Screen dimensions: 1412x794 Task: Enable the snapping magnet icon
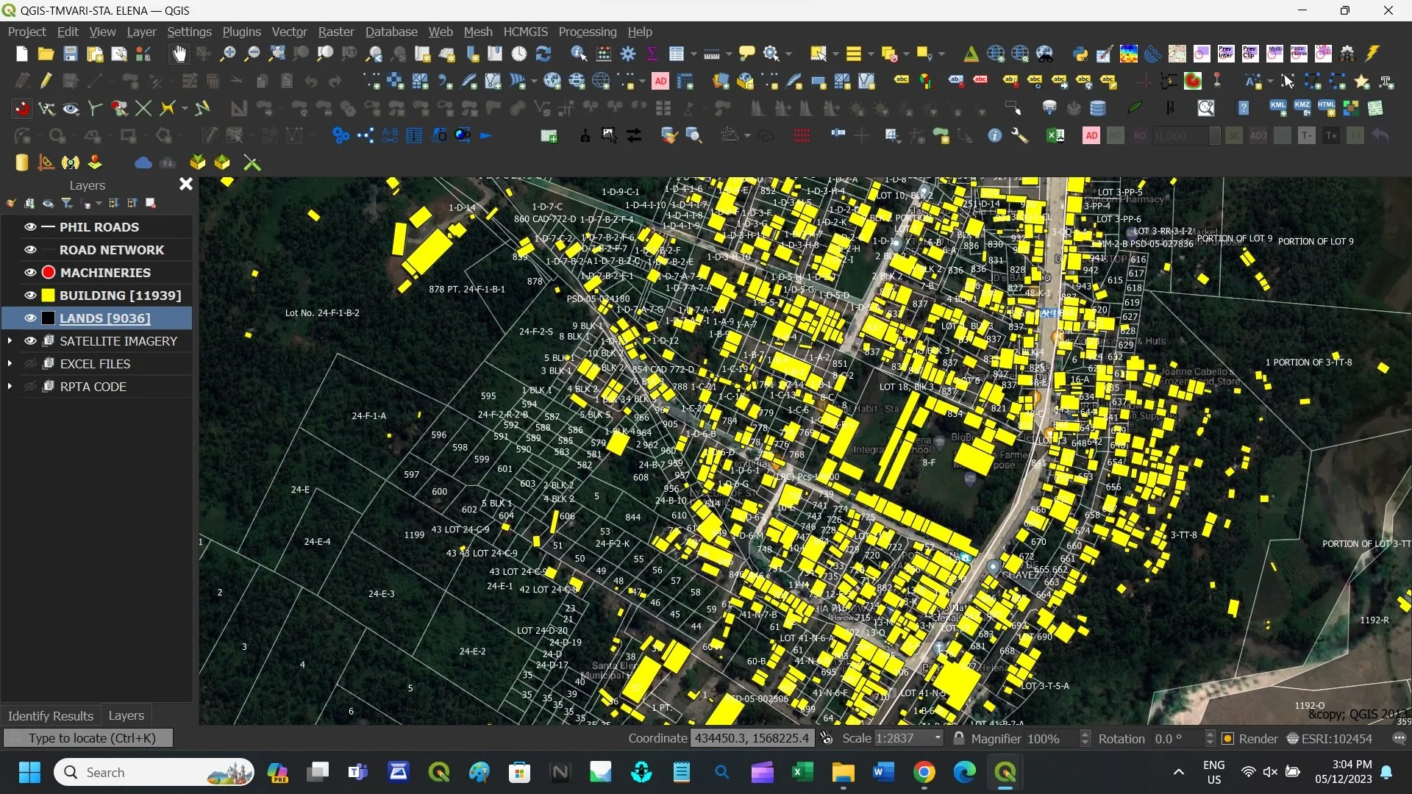click(22, 109)
